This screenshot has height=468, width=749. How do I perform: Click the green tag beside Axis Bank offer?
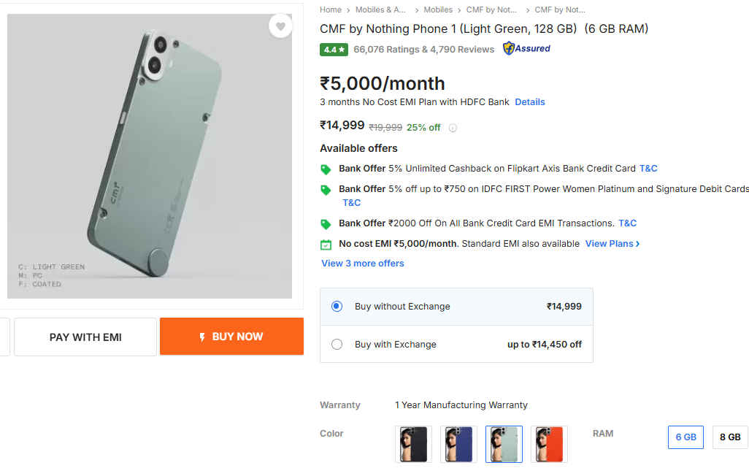coord(326,169)
